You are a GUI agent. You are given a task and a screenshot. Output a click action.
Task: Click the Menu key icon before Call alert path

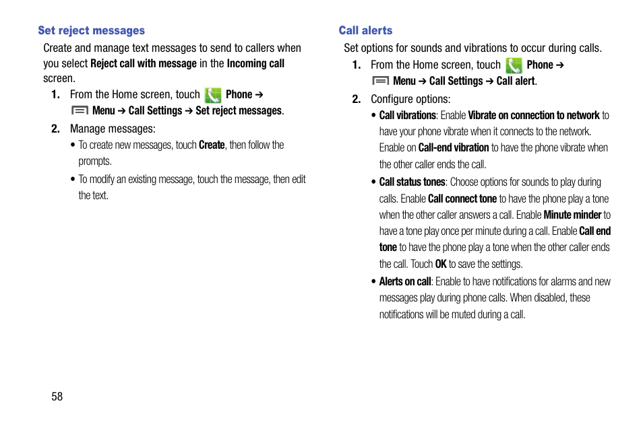[x=381, y=81]
